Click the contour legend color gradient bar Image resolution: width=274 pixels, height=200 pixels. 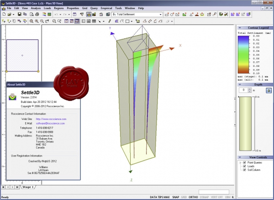243,54
